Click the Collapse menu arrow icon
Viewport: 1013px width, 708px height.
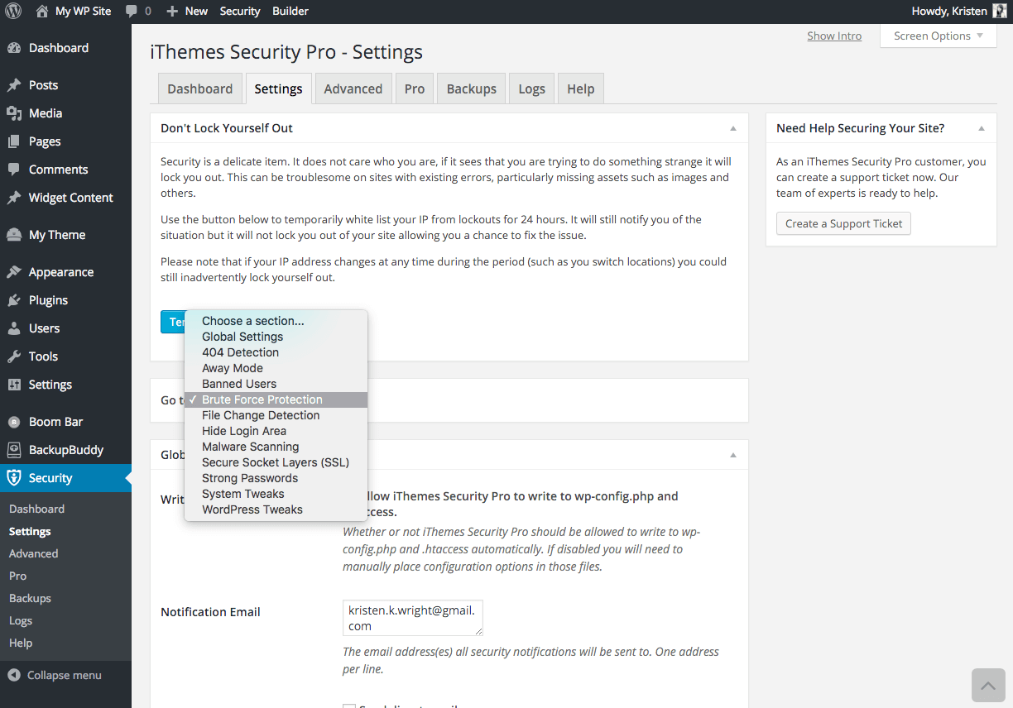(x=14, y=675)
